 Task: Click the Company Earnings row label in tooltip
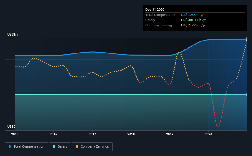tap(159, 25)
